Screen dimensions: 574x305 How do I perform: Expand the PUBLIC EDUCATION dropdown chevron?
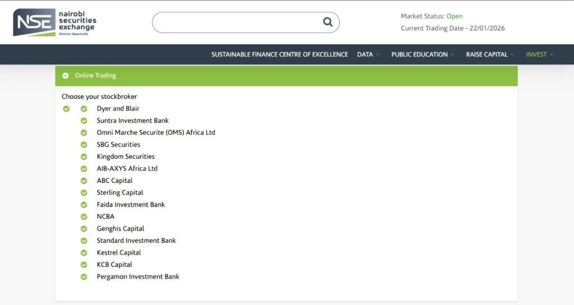pos(452,54)
